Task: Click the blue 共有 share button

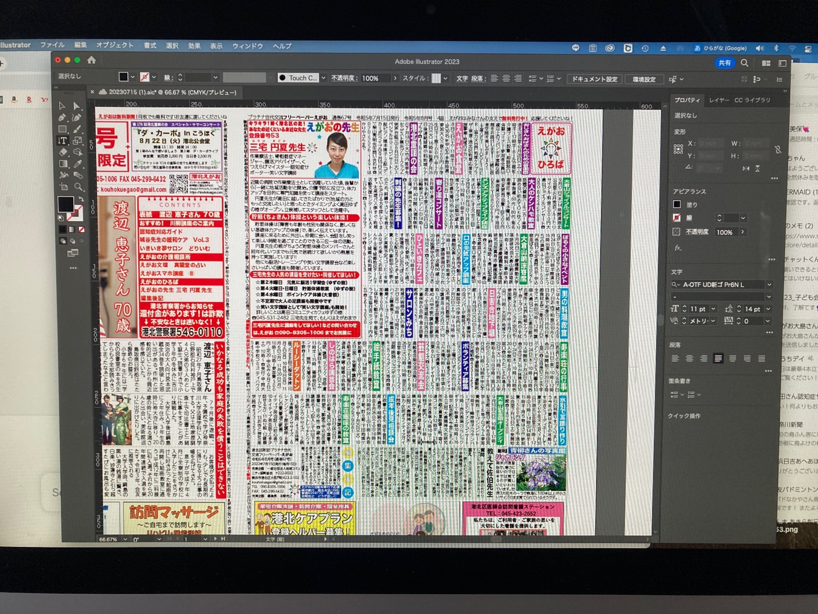Action: coord(724,63)
